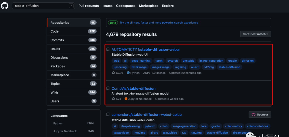Click repo icon beside CompVis result

108,89
